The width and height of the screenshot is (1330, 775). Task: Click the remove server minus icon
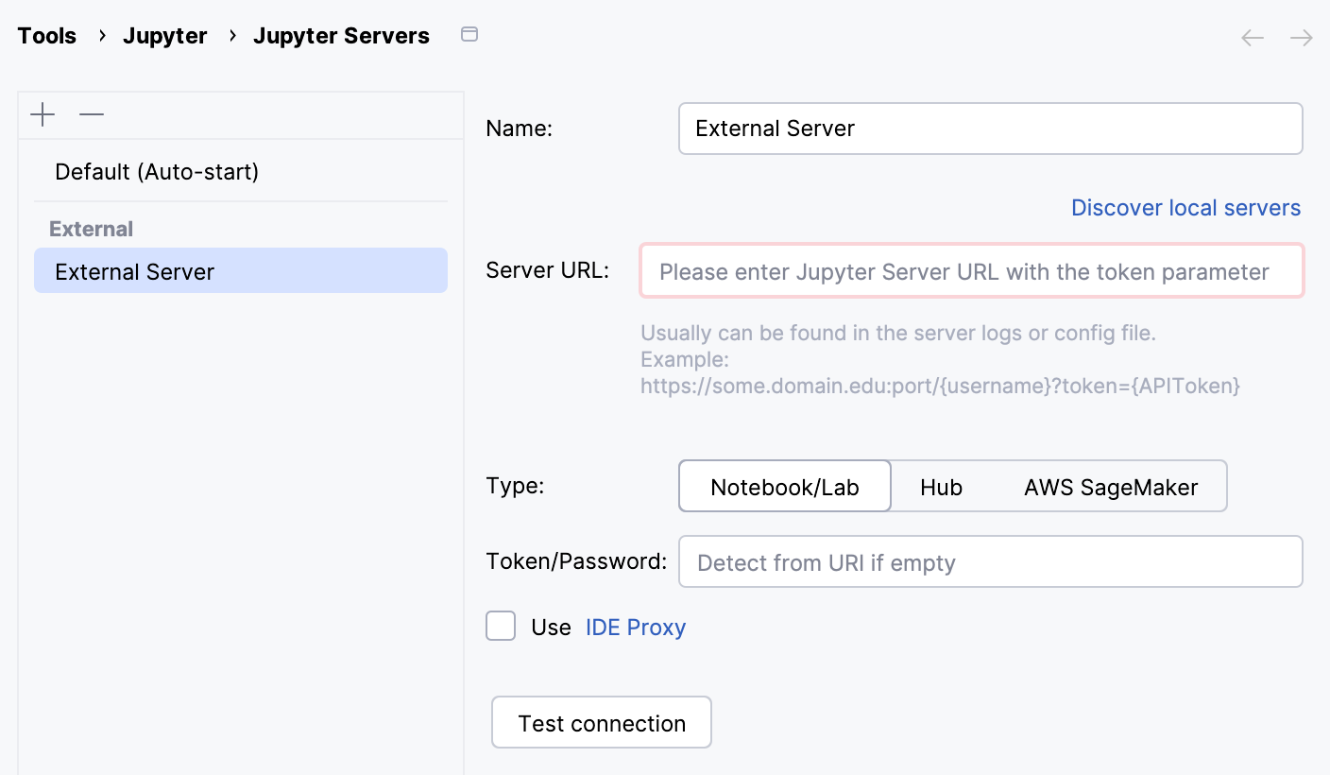91,114
